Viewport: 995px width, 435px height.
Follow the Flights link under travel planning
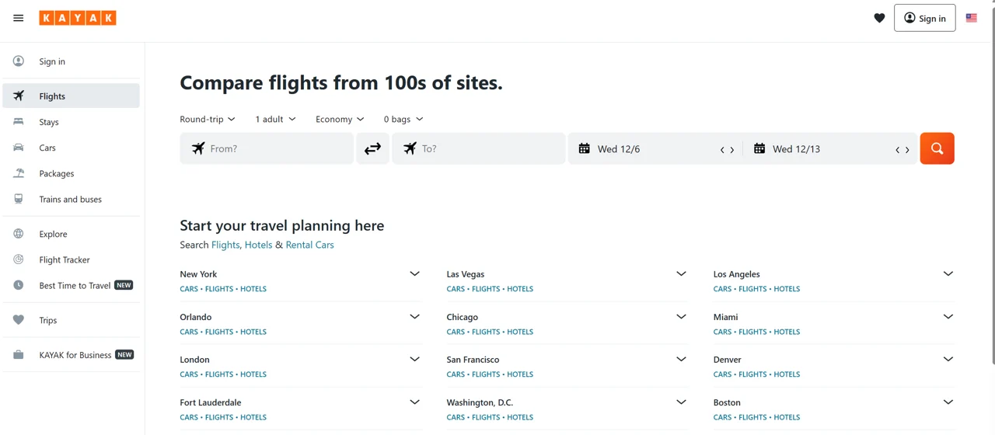[x=225, y=245]
